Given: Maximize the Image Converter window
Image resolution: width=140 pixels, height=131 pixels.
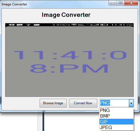Looking at the screenshot, I should pyautogui.click(x=121, y=3).
